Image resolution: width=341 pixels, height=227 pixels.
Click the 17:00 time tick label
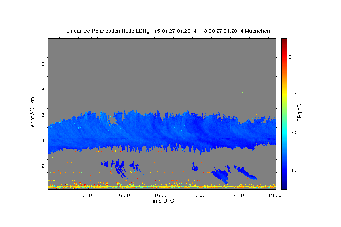(199, 196)
